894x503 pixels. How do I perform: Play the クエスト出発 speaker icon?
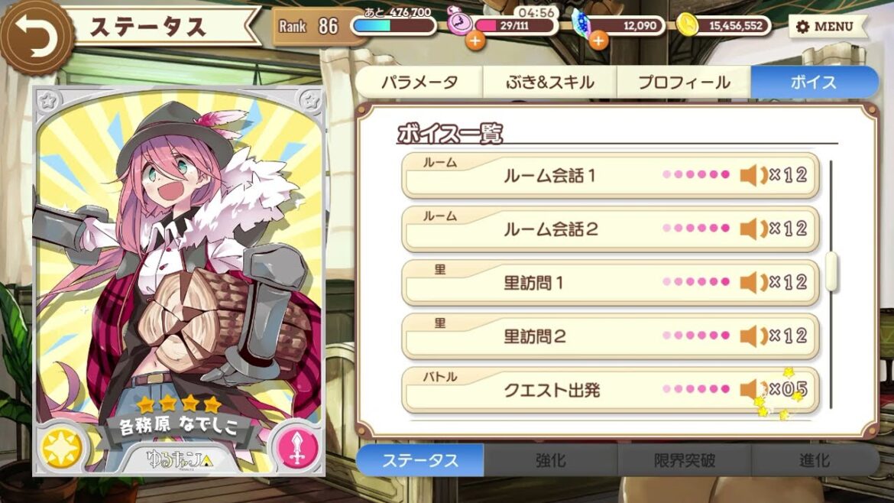tap(753, 390)
